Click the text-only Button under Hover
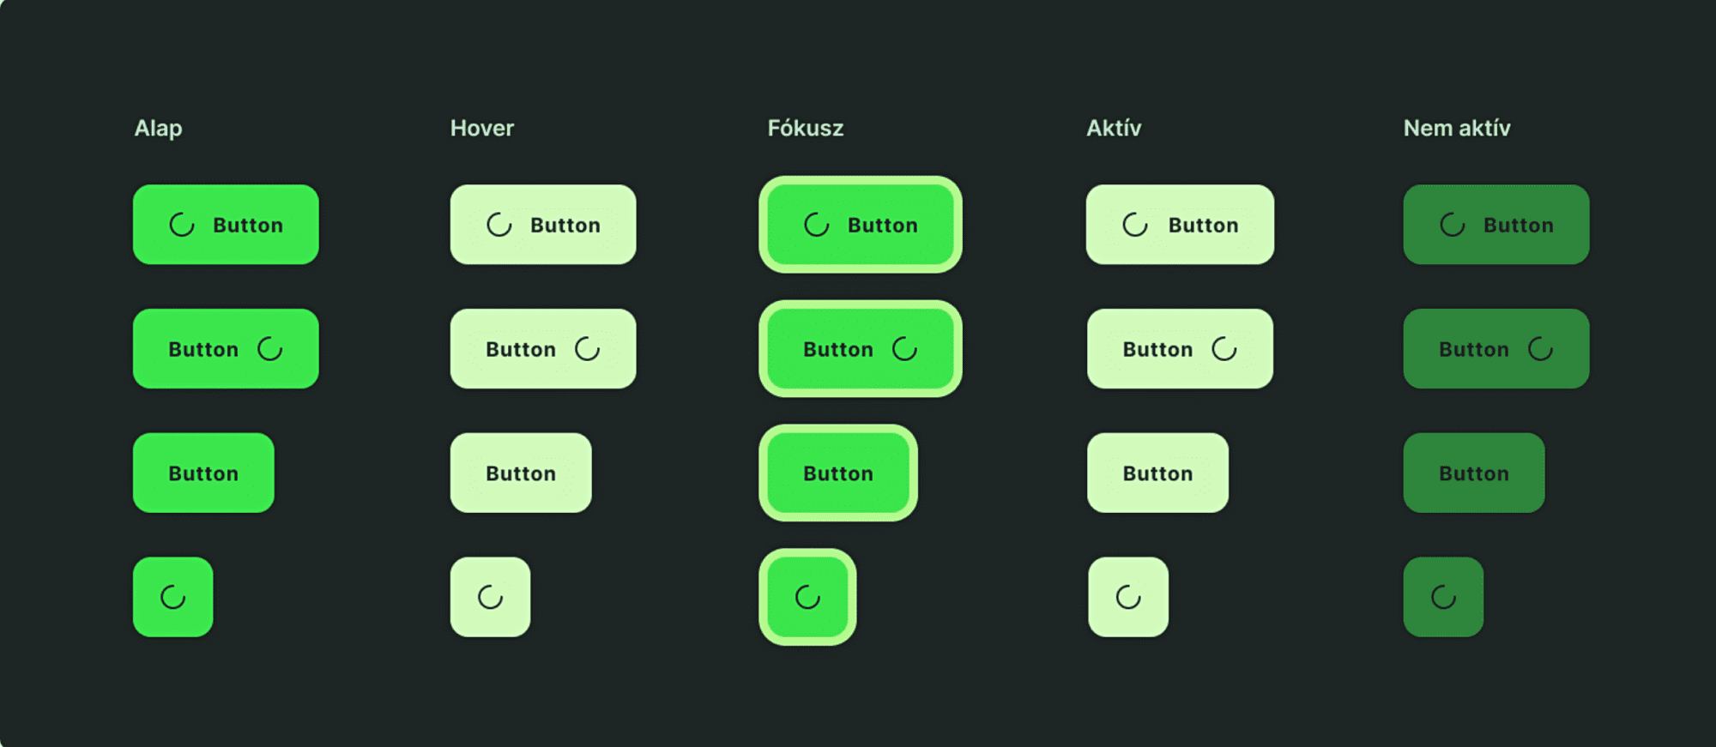This screenshot has width=1716, height=747. coord(521,473)
